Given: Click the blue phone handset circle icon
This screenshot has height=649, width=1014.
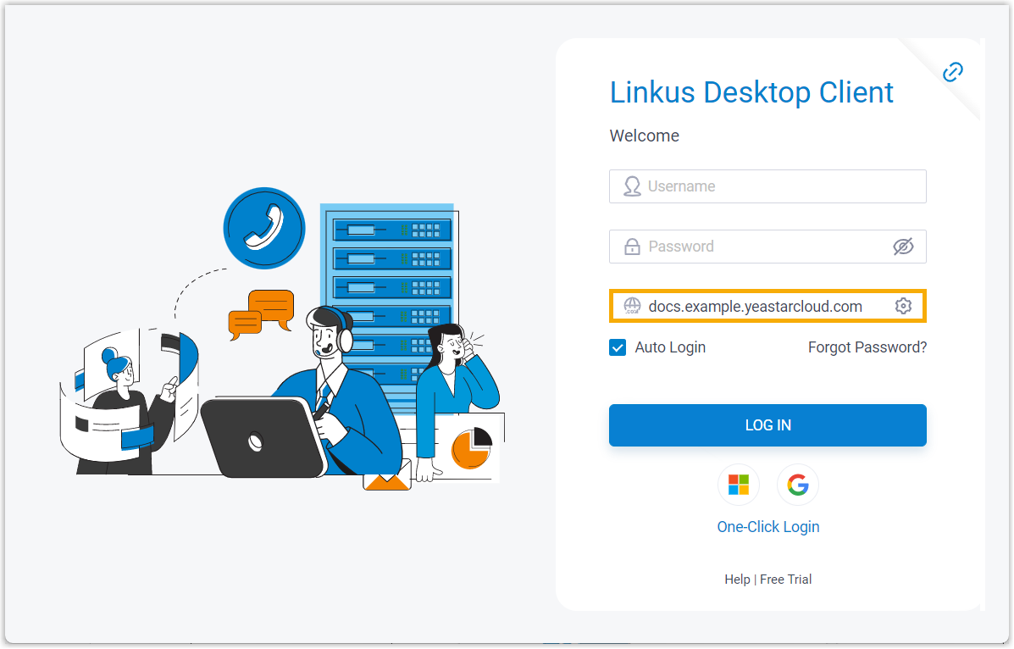Looking at the screenshot, I should [x=263, y=228].
